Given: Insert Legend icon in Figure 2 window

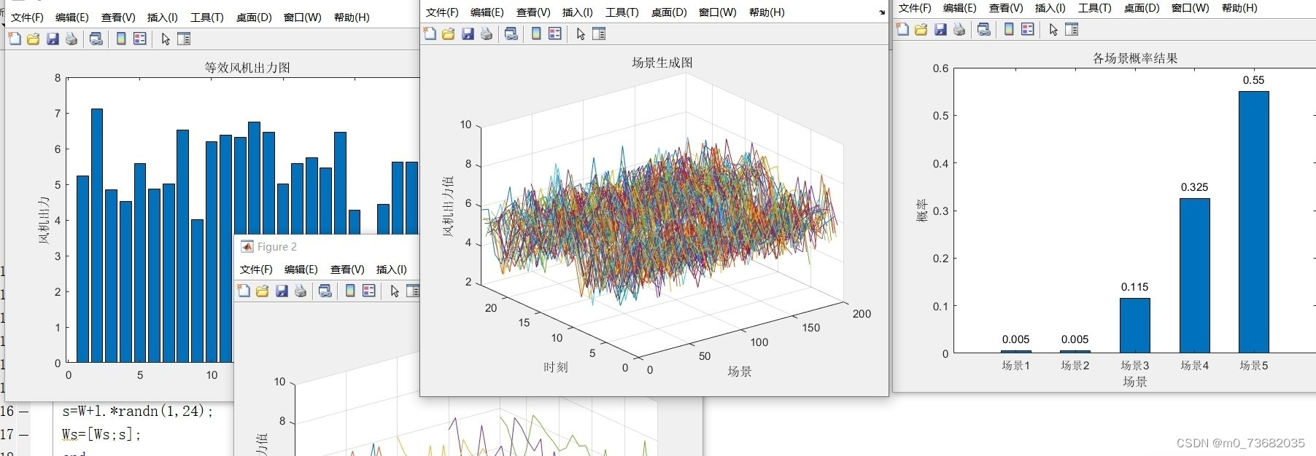Looking at the screenshot, I should coord(369,291).
